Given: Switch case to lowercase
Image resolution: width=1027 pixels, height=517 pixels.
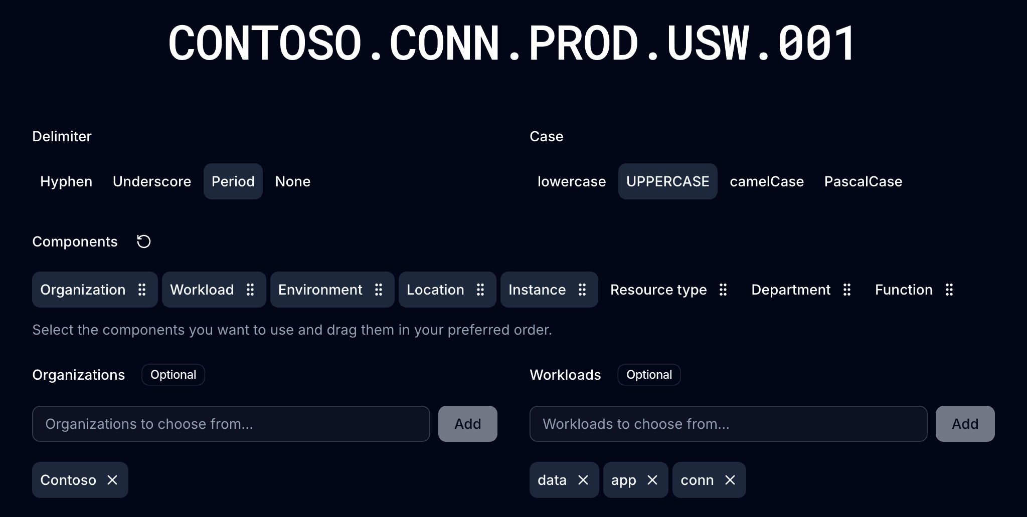Looking at the screenshot, I should (572, 181).
